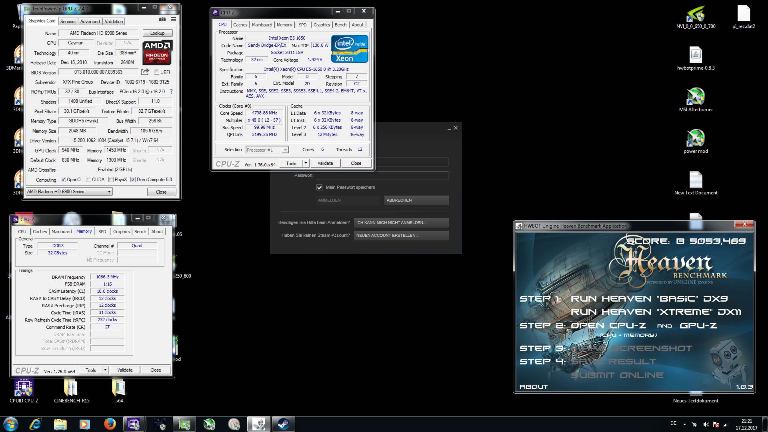Image resolution: width=768 pixels, height=432 pixels.
Task: Toggle the CUDA checkbox
Action: pyautogui.click(x=88, y=180)
